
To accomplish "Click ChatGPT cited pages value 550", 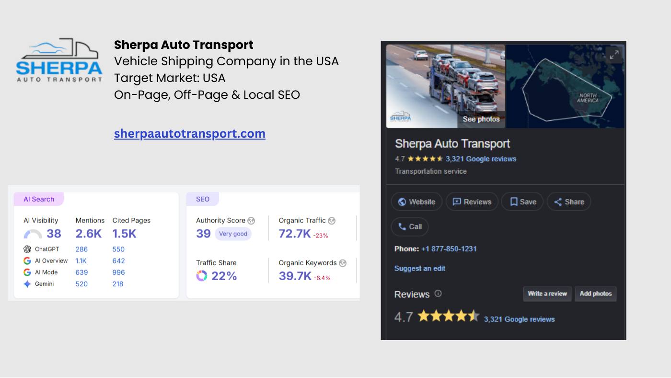I will click(118, 249).
